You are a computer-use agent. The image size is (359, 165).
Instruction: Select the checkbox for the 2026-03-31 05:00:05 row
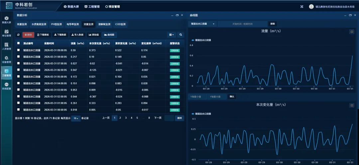[19, 77]
